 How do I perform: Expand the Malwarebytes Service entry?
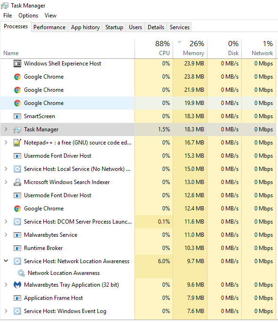point(6,235)
